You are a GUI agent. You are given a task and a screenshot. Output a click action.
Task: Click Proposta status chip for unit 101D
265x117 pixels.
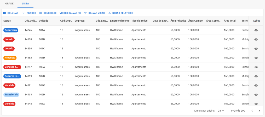[10, 58]
